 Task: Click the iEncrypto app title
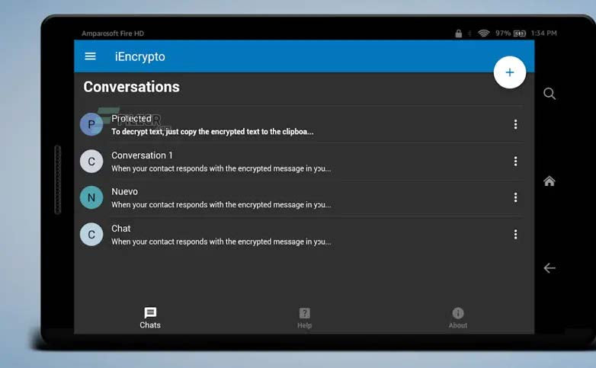pos(140,56)
